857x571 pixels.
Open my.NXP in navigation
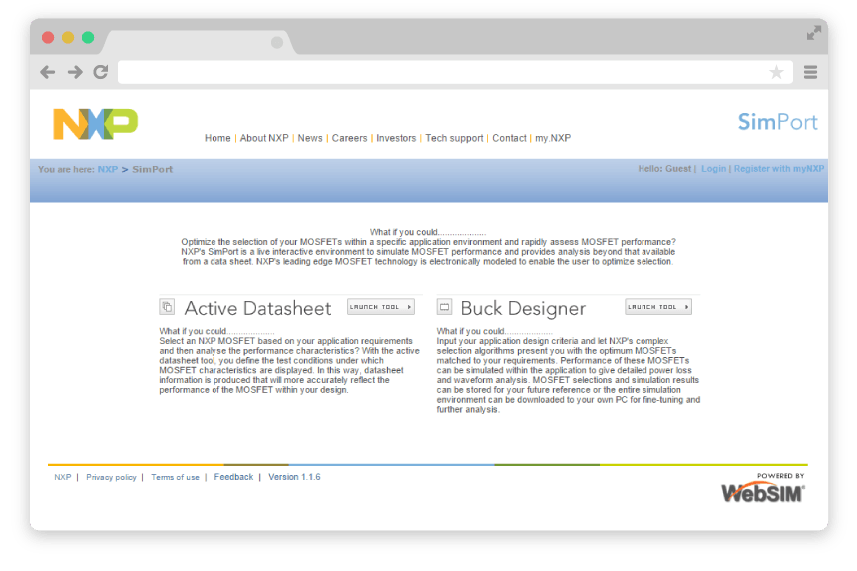pos(553,138)
